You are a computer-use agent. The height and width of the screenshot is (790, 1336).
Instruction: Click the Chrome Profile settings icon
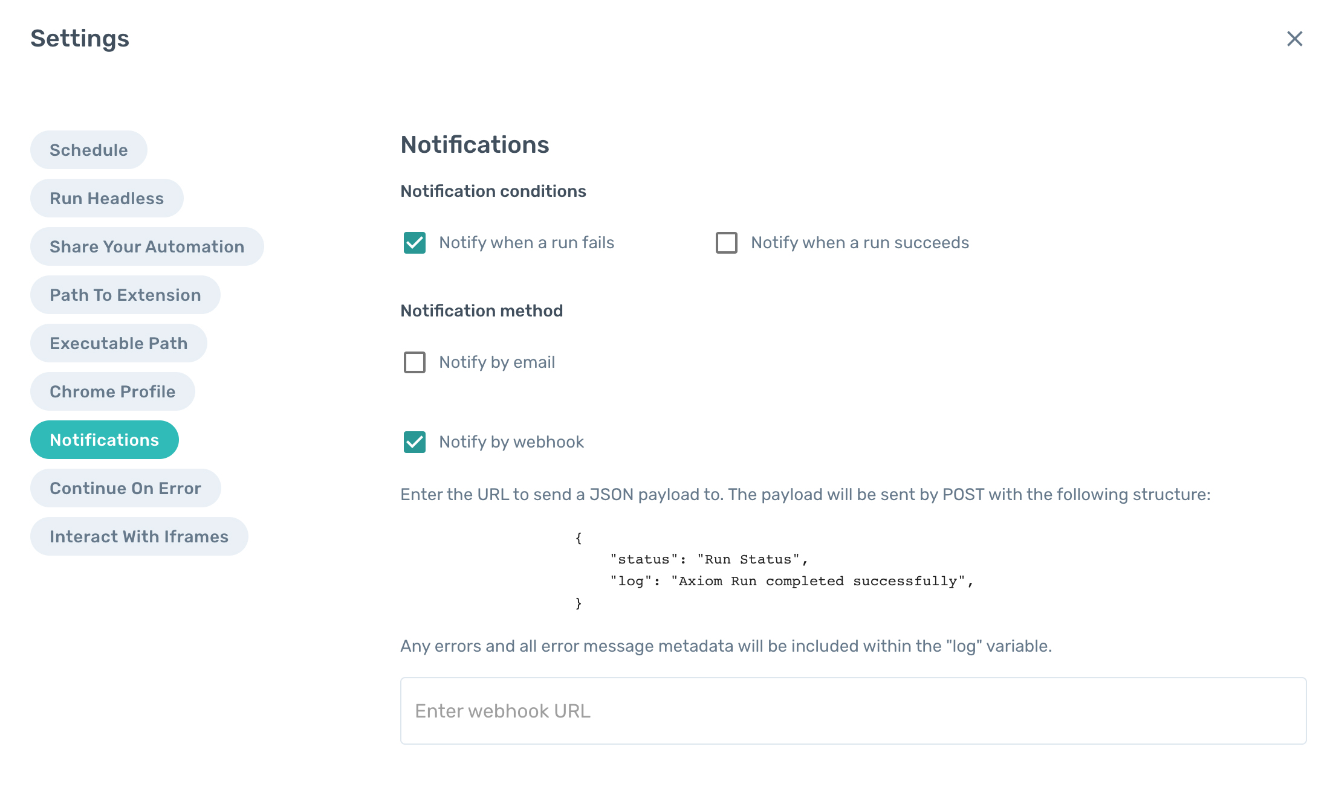click(113, 391)
